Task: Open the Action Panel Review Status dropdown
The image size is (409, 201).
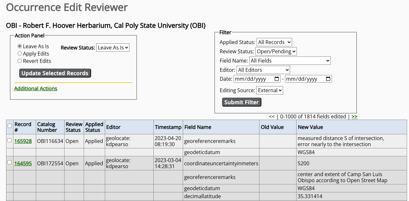Action: coord(113,48)
